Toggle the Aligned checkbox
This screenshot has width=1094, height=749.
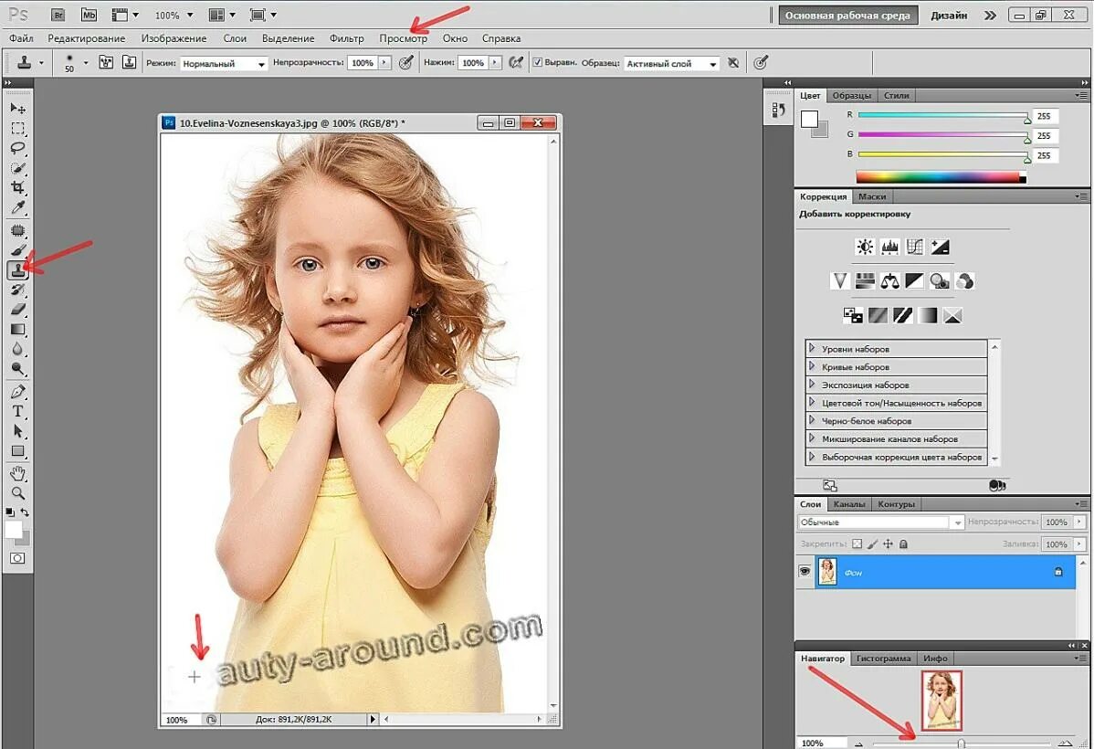click(x=537, y=62)
